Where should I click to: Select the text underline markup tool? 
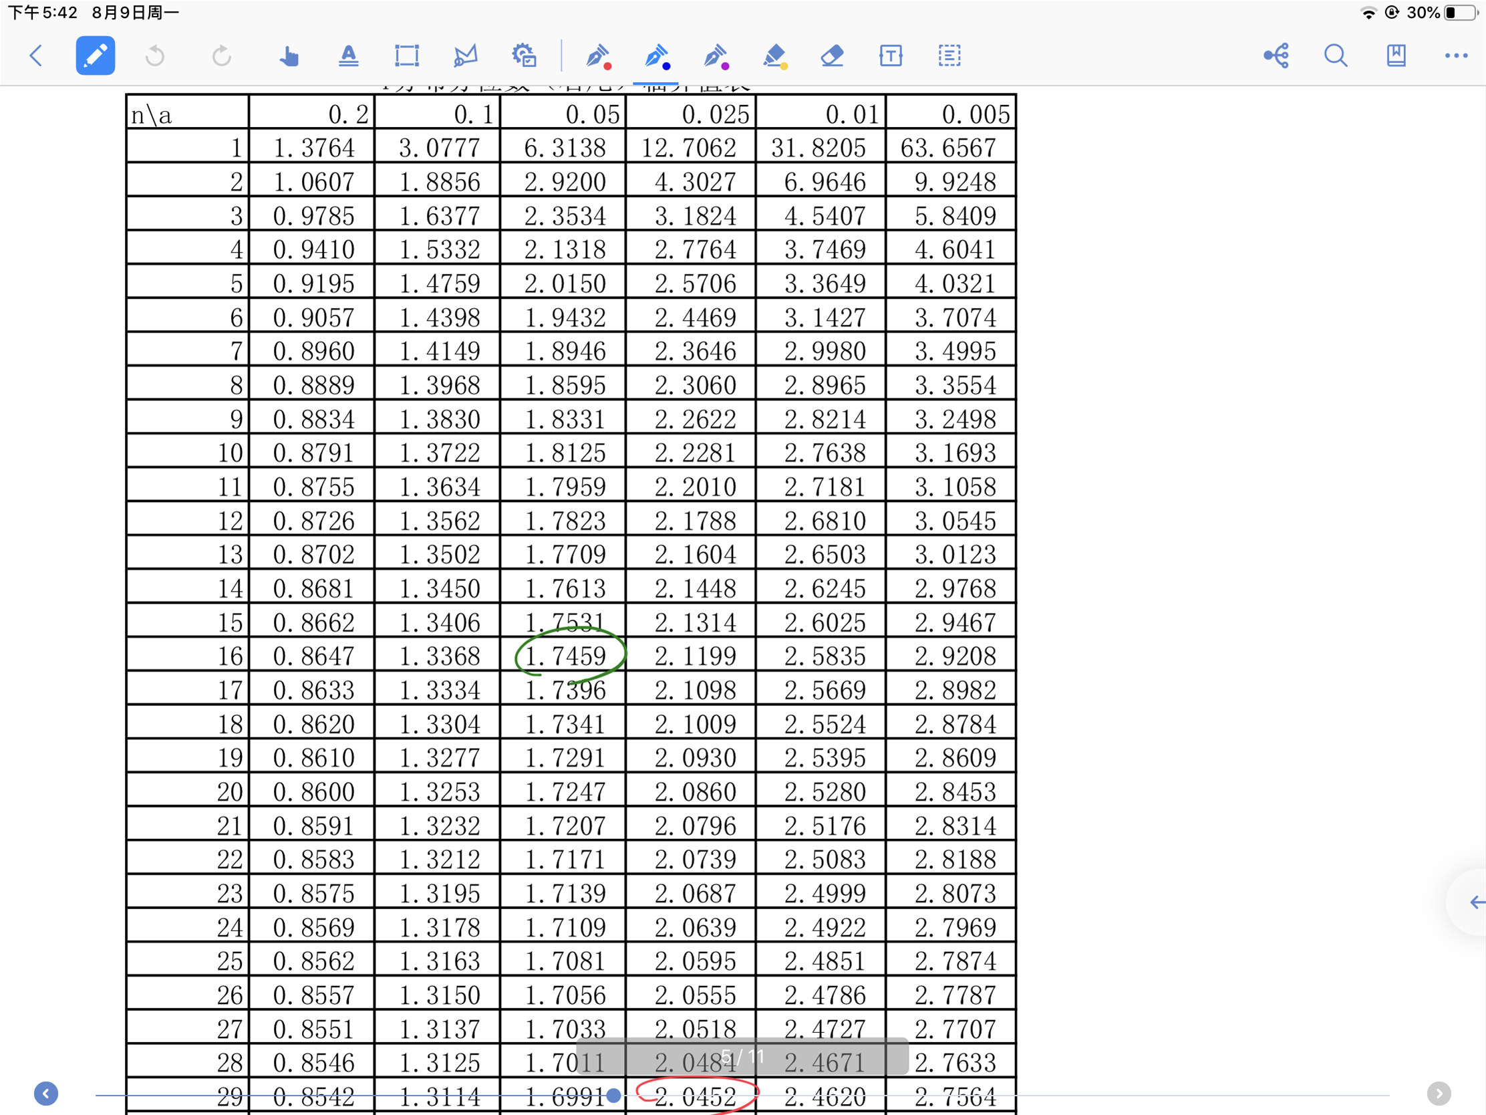(x=348, y=55)
